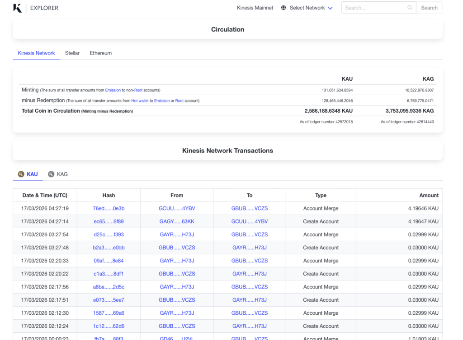Open transaction hash 76ed......0e3b
The image size is (463, 340).
point(109,208)
